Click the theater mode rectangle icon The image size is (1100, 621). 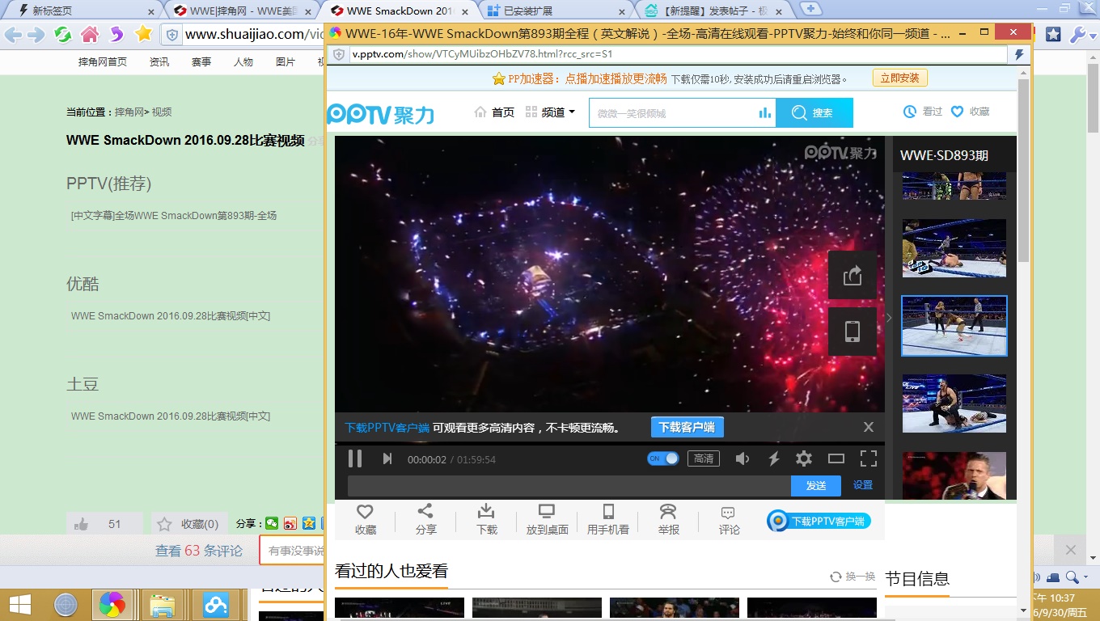(836, 458)
